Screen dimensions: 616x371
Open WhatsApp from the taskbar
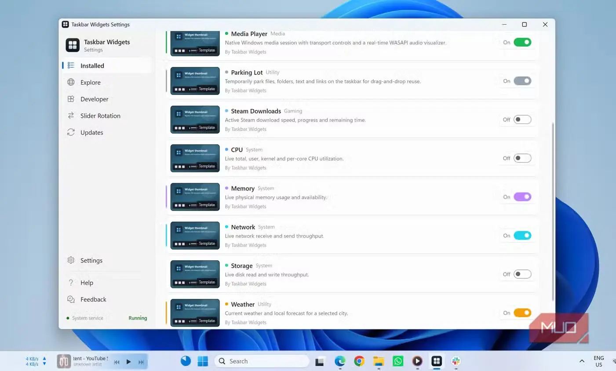pyautogui.click(x=398, y=361)
